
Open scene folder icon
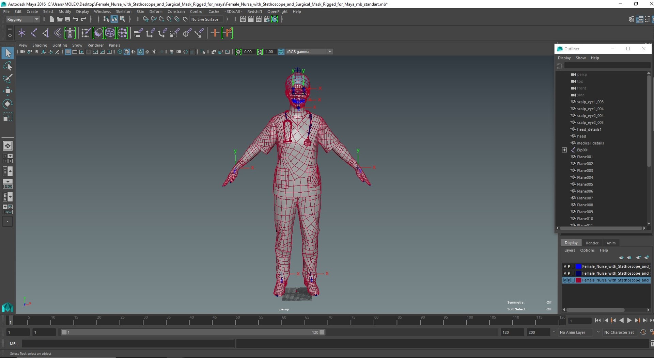pyautogui.click(x=59, y=19)
